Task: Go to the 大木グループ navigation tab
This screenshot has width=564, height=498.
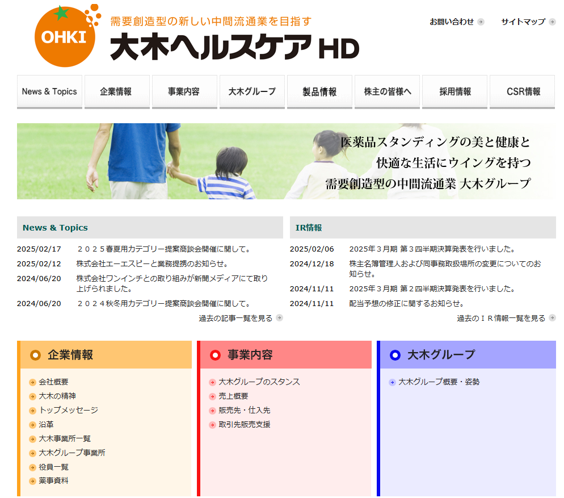Action: (x=252, y=92)
